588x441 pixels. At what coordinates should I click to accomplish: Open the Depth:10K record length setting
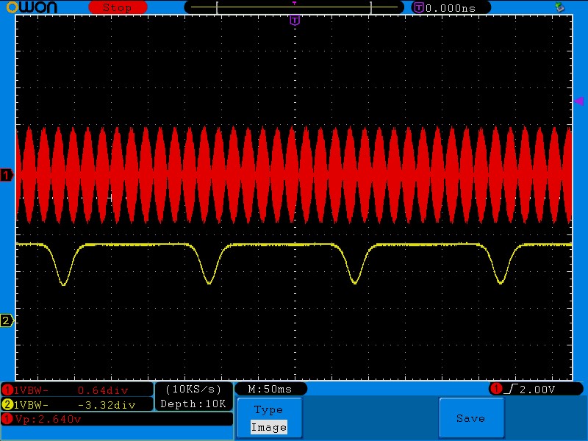point(194,404)
